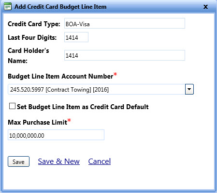Open the Budget Line Item Account Number dropdown arrow
This screenshot has width=217, height=193.
point(189,89)
